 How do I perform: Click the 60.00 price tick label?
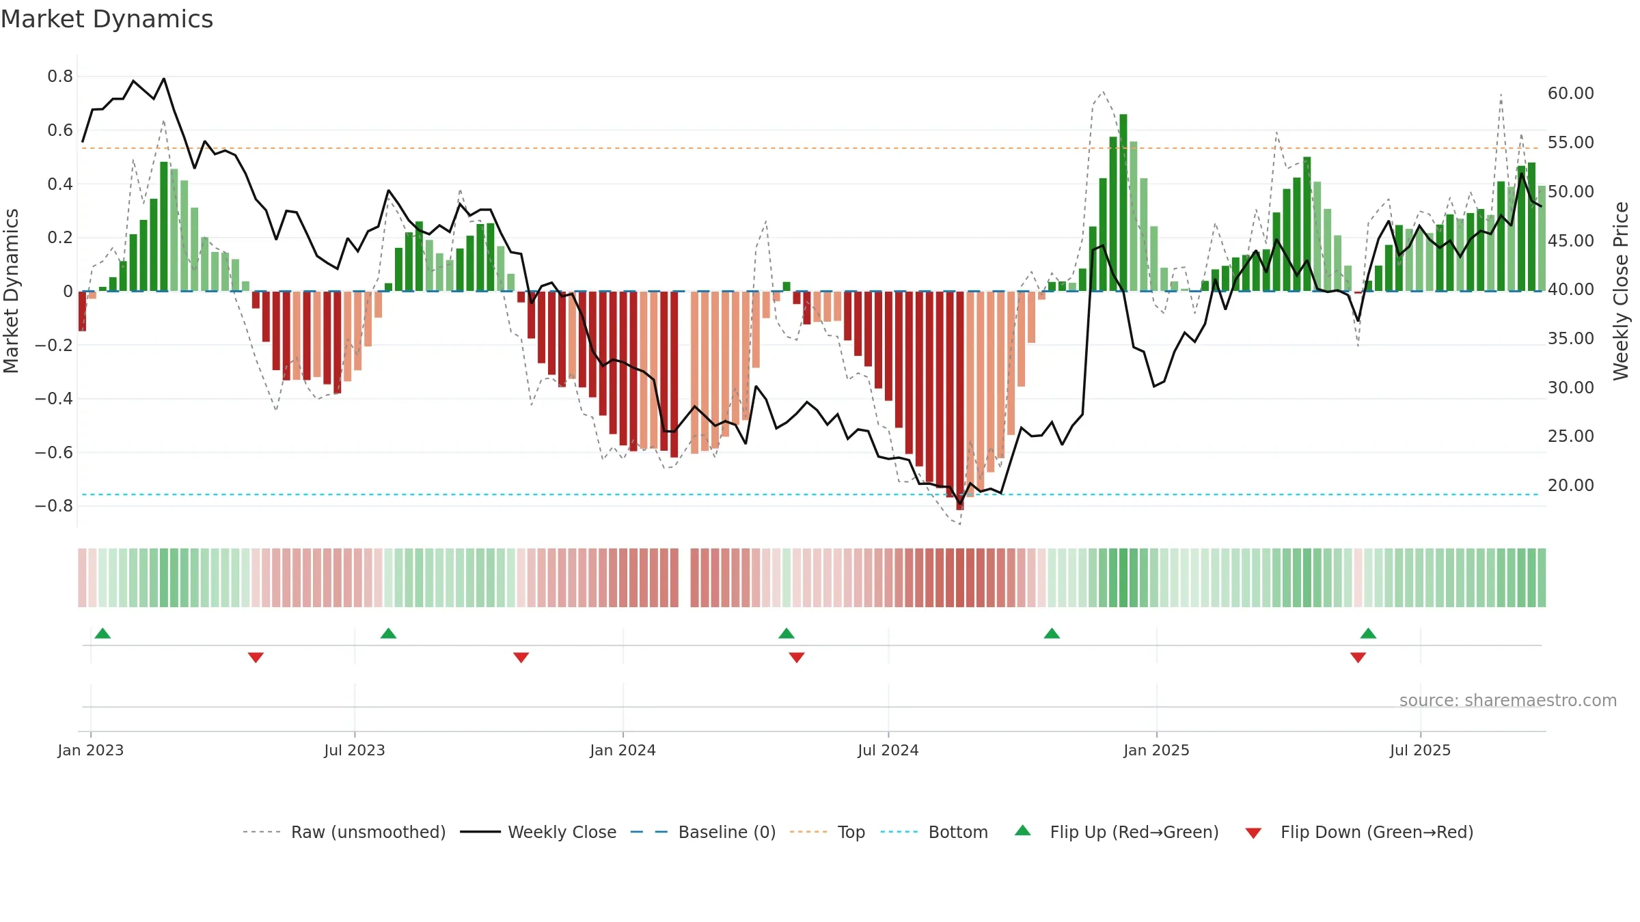point(1571,94)
